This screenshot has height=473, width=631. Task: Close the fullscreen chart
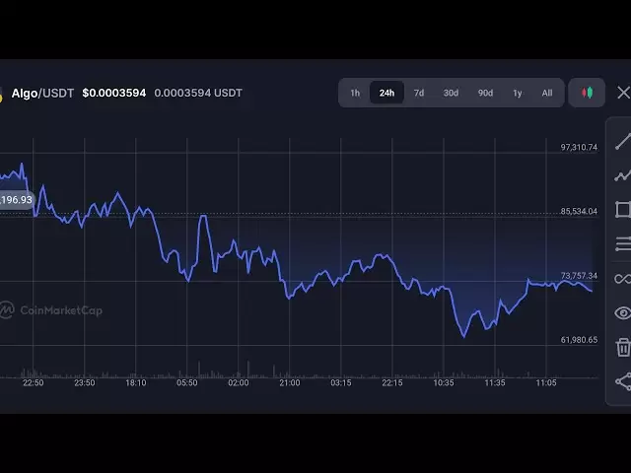623,93
